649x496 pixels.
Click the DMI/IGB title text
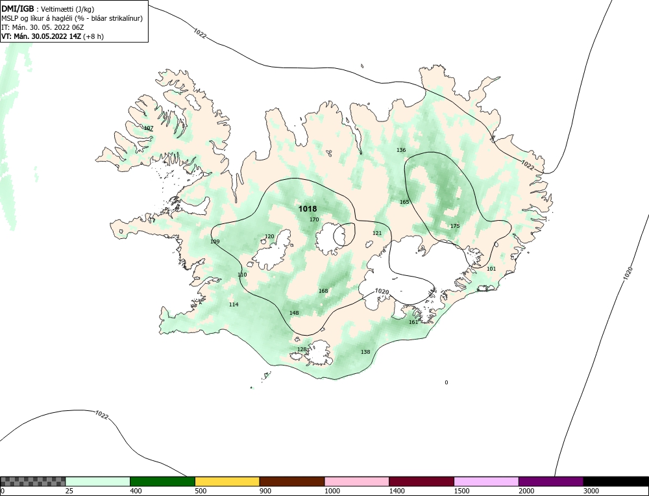click(18, 8)
